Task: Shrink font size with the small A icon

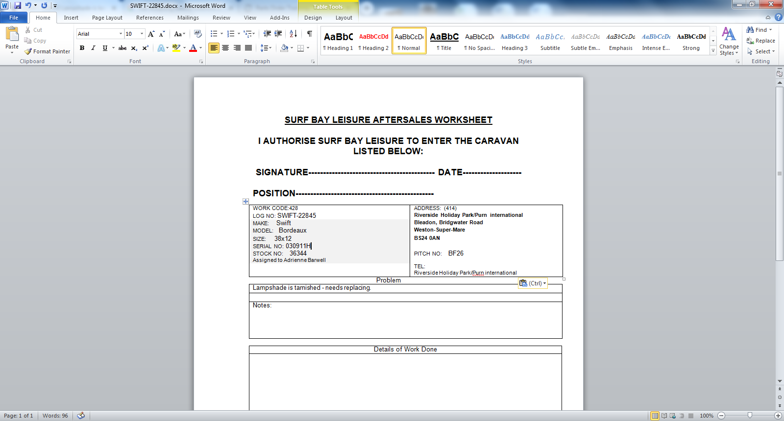Action: pos(162,34)
